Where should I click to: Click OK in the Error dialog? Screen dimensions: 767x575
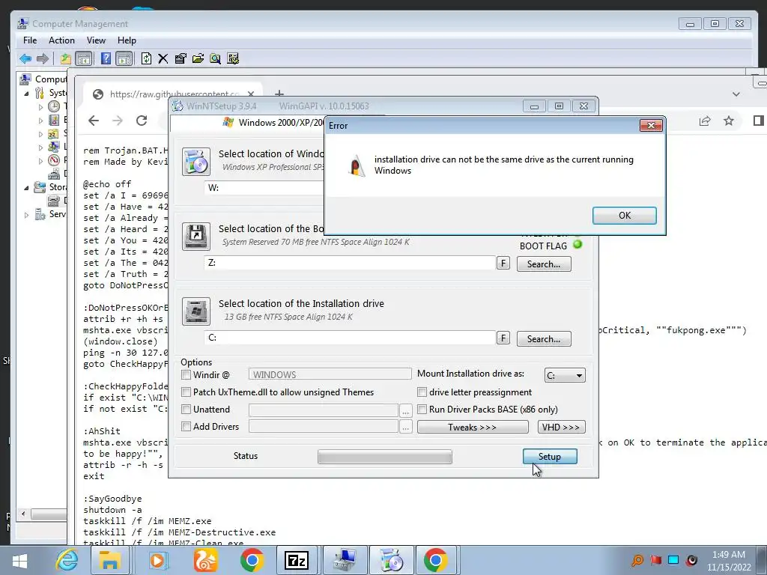(x=624, y=216)
